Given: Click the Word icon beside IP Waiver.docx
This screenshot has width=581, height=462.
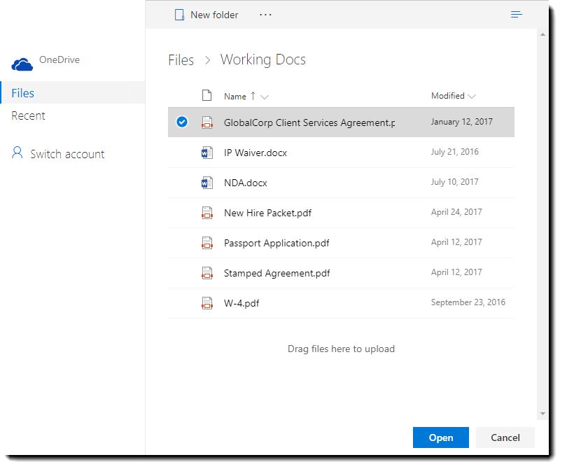Looking at the screenshot, I should pos(206,153).
